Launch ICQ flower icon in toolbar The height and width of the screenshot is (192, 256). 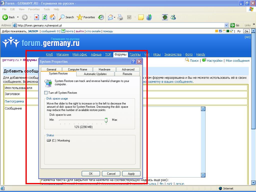165,17
